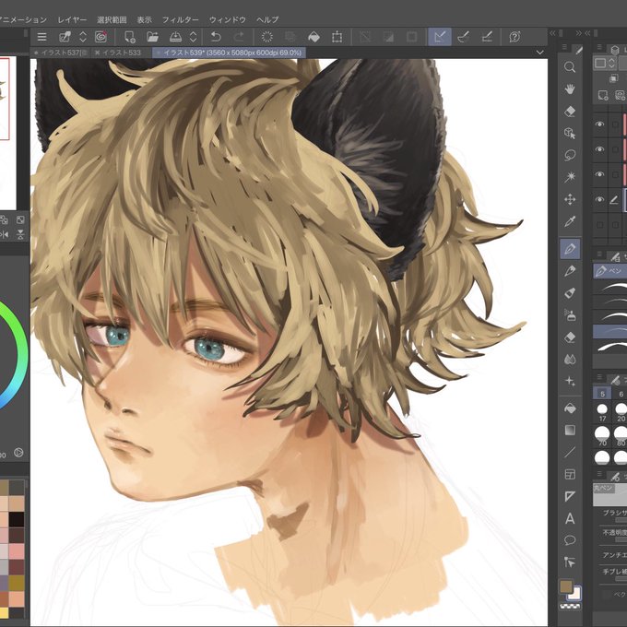Select the Decoration sparkle tool
627x627 pixels.
tap(570, 381)
